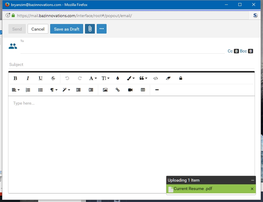This screenshot has width=263, height=202.
Task: Click the paperclip attach file icon
Action: click(x=90, y=29)
